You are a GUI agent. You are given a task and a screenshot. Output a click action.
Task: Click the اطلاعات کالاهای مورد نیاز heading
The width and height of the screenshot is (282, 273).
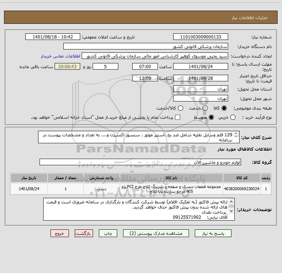244,149
